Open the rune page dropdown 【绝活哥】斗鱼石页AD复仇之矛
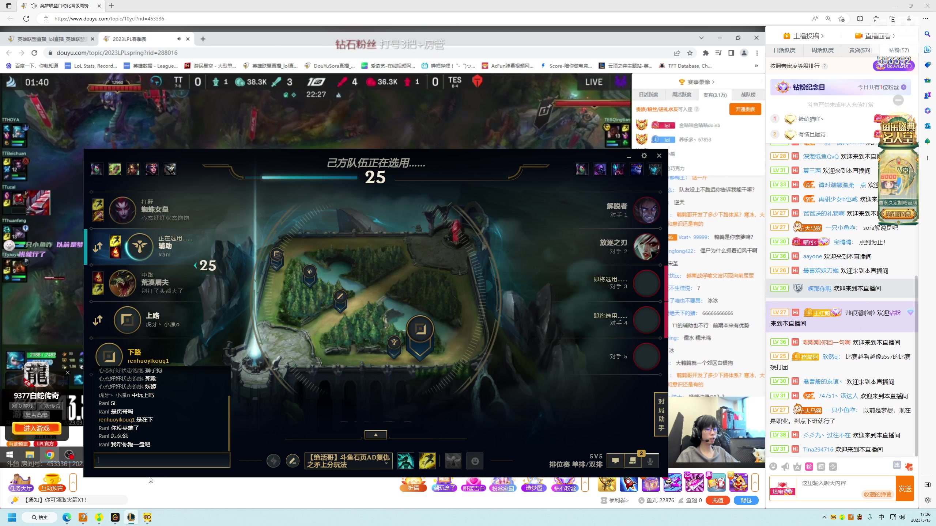The height and width of the screenshot is (526, 936). click(348, 461)
